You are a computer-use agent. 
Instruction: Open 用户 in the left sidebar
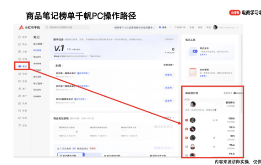[22, 96]
